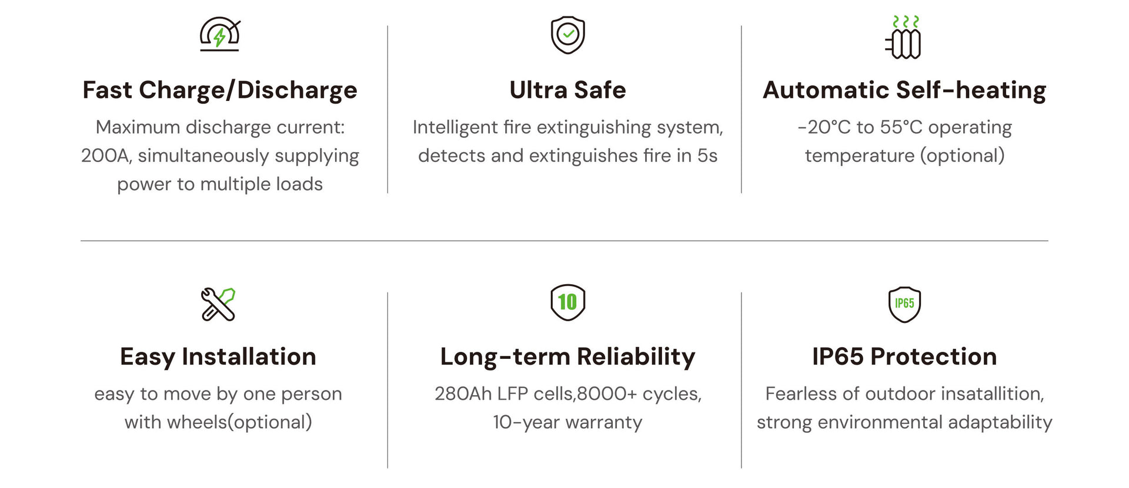Click the maximum discharge current description text
The width and height of the screenshot is (1129, 488).
tap(220, 156)
